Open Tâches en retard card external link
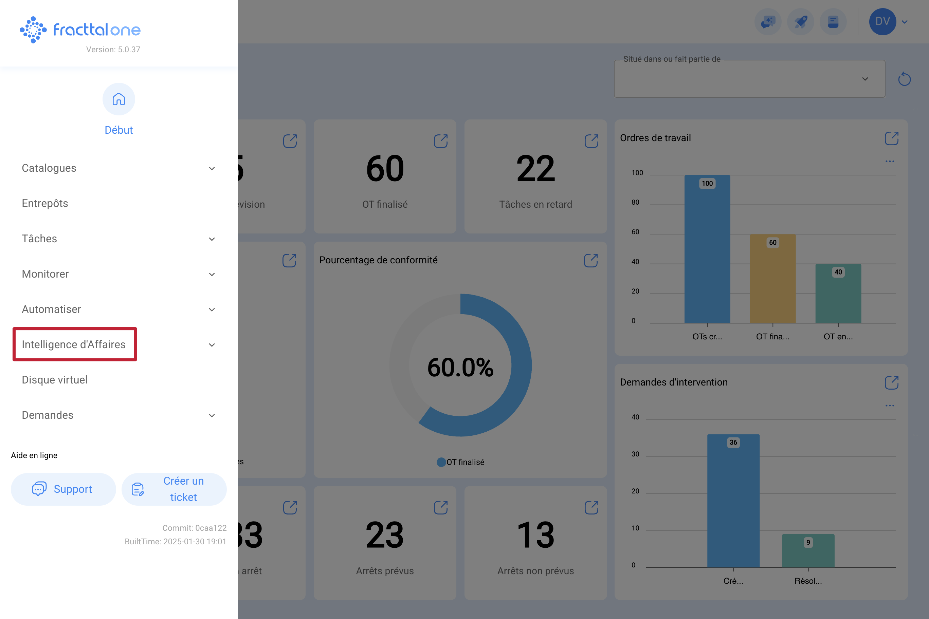This screenshot has height=619, width=929. 591,141
